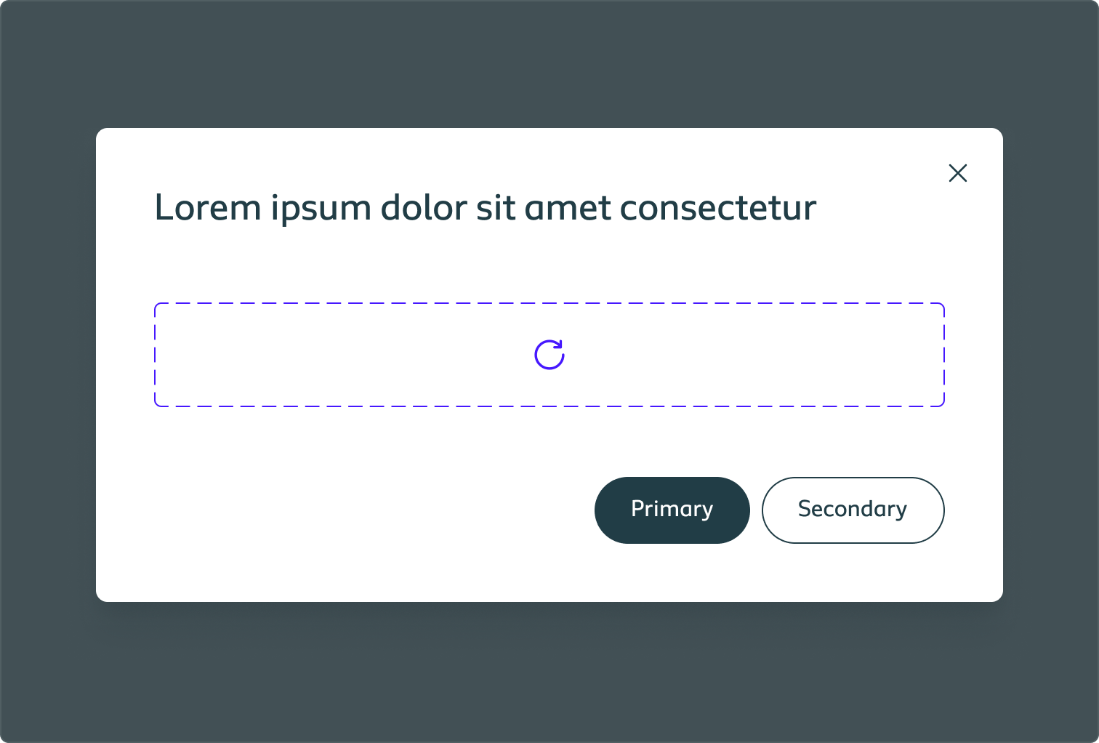Dismiss the modal via the top-right close icon
Screen dimensions: 1099x743
tap(958, 173)
